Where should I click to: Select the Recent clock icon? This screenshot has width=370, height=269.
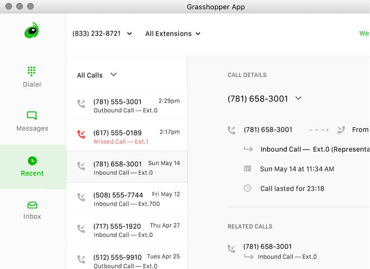(x=32, y=161)
